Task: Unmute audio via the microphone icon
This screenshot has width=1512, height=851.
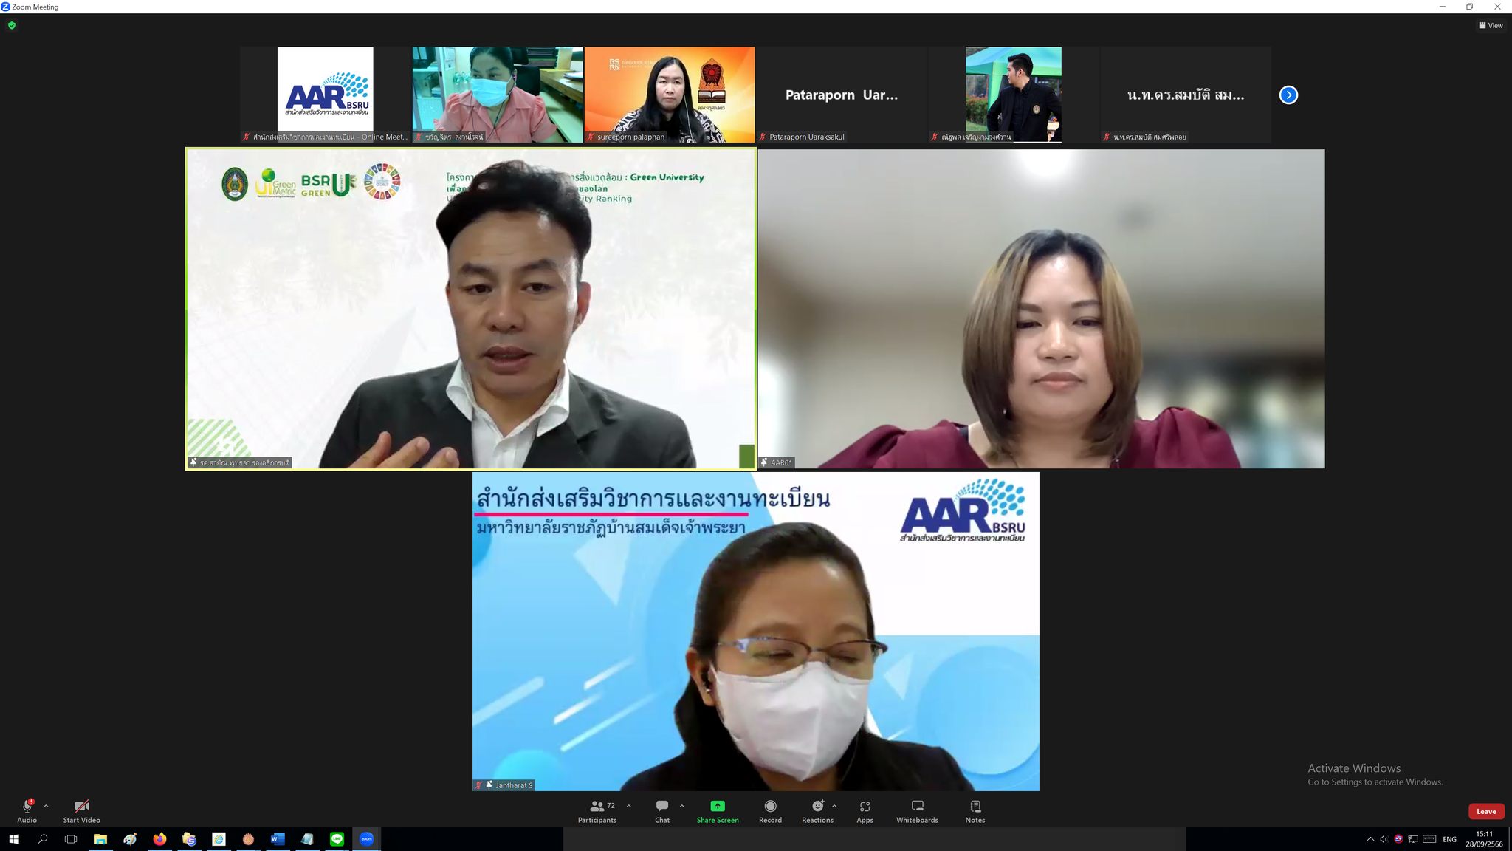Action: tap(27, 807)
